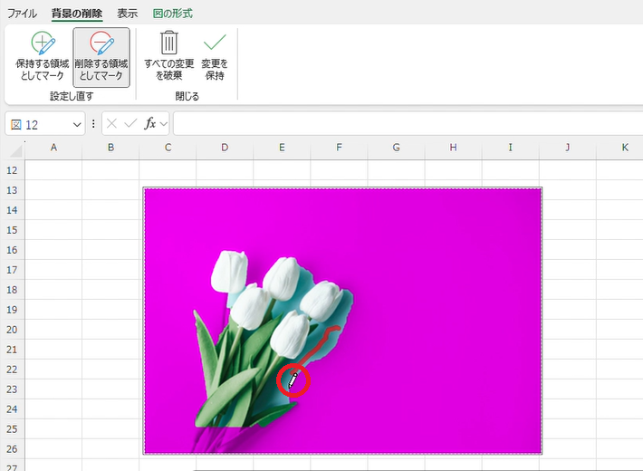Select 削除する領域としてマーク tool

tap(101, 57)
